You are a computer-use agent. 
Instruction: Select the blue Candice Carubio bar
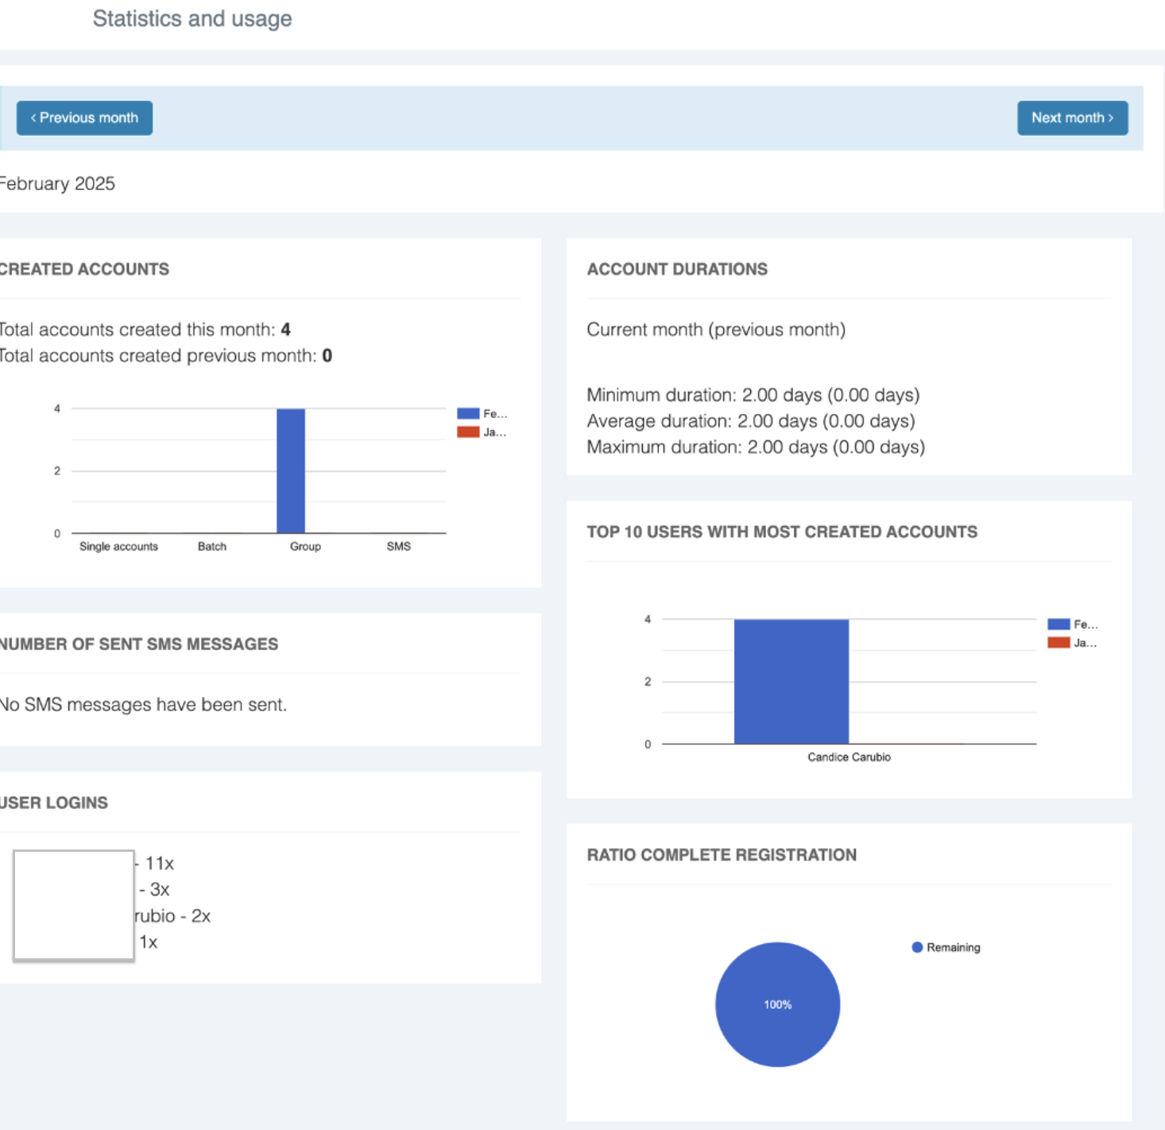click(x=791, y=681)
